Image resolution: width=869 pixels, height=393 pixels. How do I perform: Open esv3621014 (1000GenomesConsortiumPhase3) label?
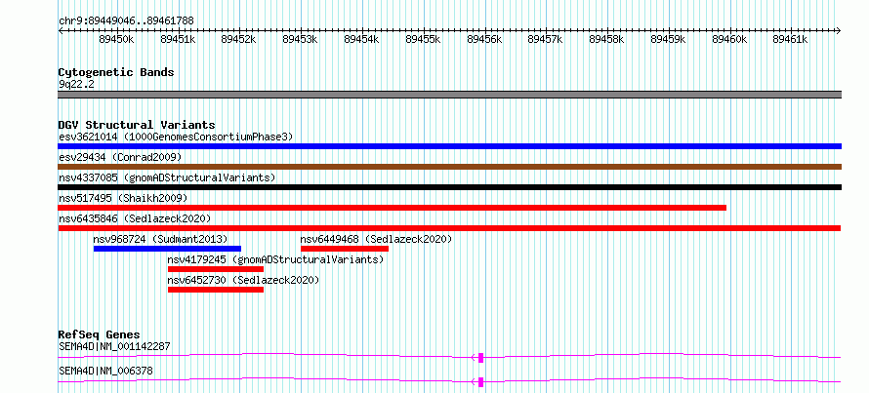click(176, 137)
